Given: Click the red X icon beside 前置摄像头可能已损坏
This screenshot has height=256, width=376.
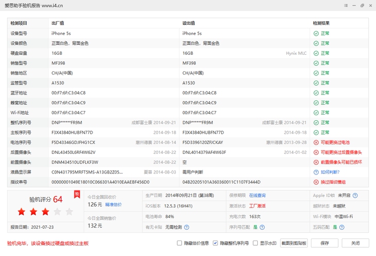Looking at the screenshot, I should click(x=316, y=162).
